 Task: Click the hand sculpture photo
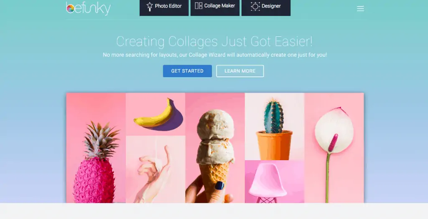(155, 169)
